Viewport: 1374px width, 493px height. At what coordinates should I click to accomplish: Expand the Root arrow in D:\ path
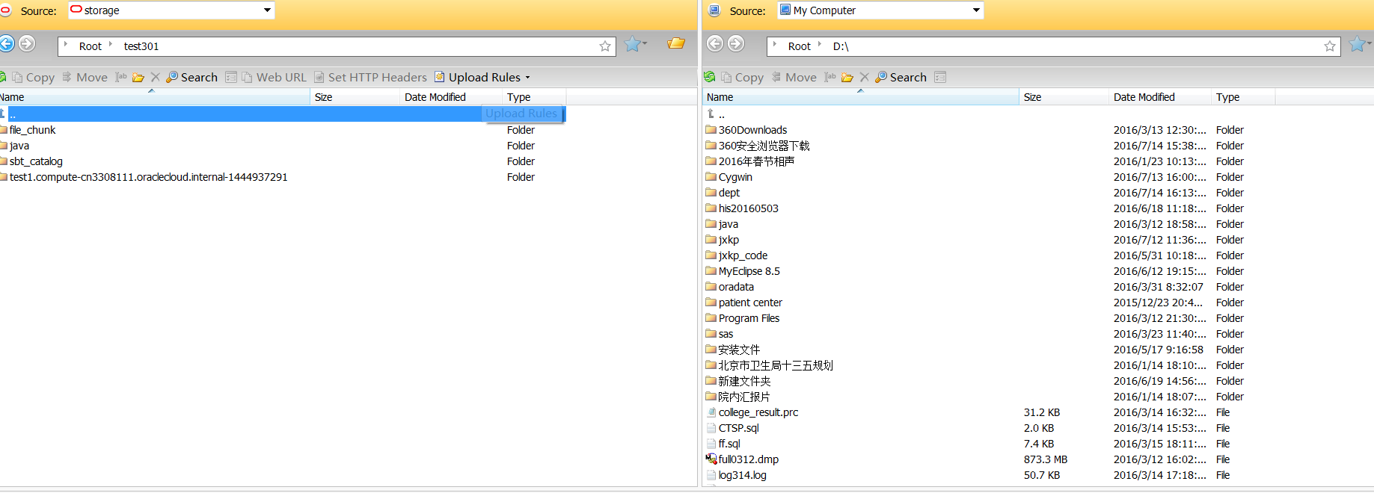776,46
